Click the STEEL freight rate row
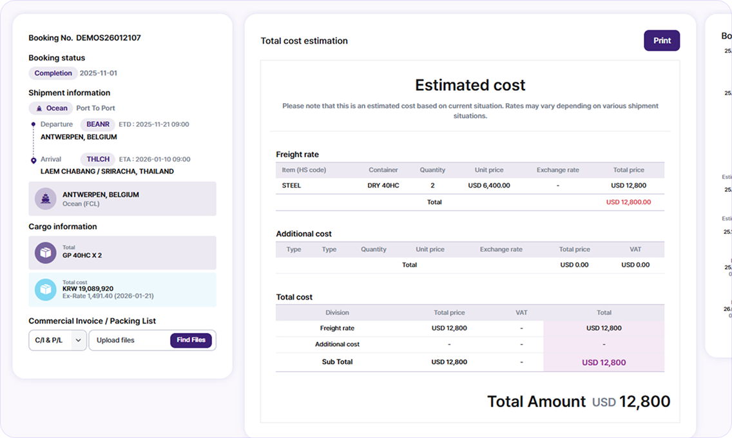This screenshot has height=438, width=732. coord(470,186)
